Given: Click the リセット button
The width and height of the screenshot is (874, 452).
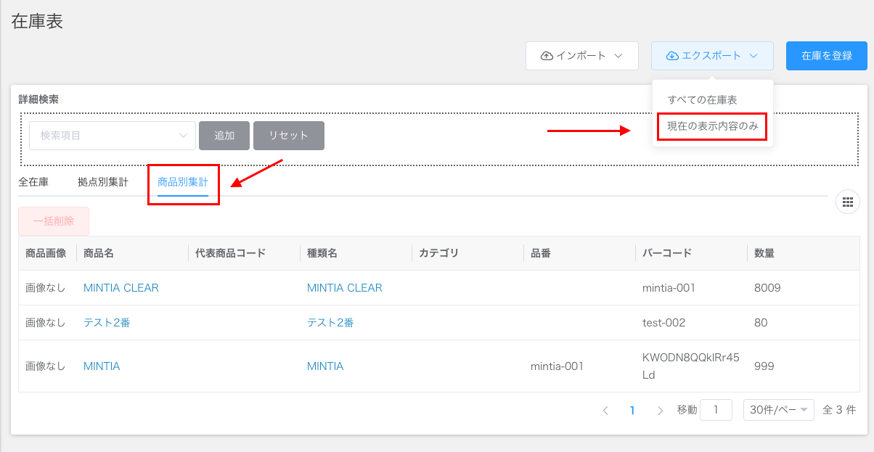Looking at the screenshot, I should 289,136.
